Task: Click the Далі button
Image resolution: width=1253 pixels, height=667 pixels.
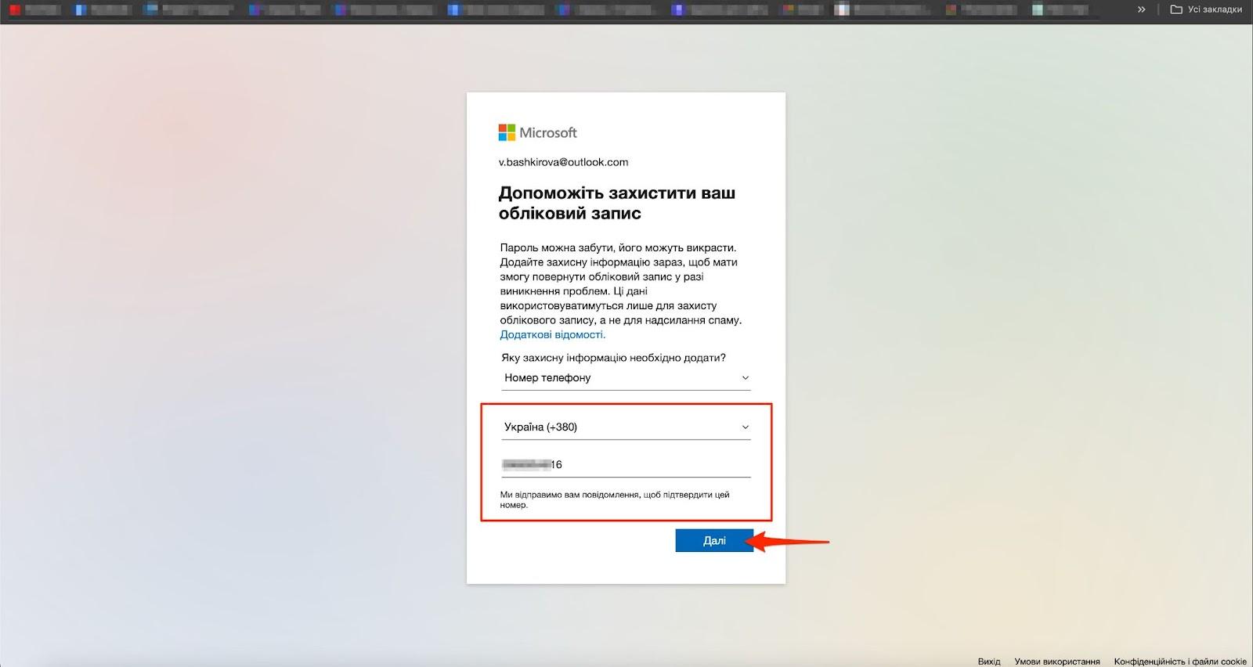Action: pyautogui.click(x=714, y=540)
